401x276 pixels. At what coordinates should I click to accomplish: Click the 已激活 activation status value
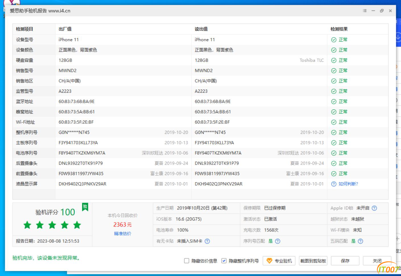click(x=270, y=219)
